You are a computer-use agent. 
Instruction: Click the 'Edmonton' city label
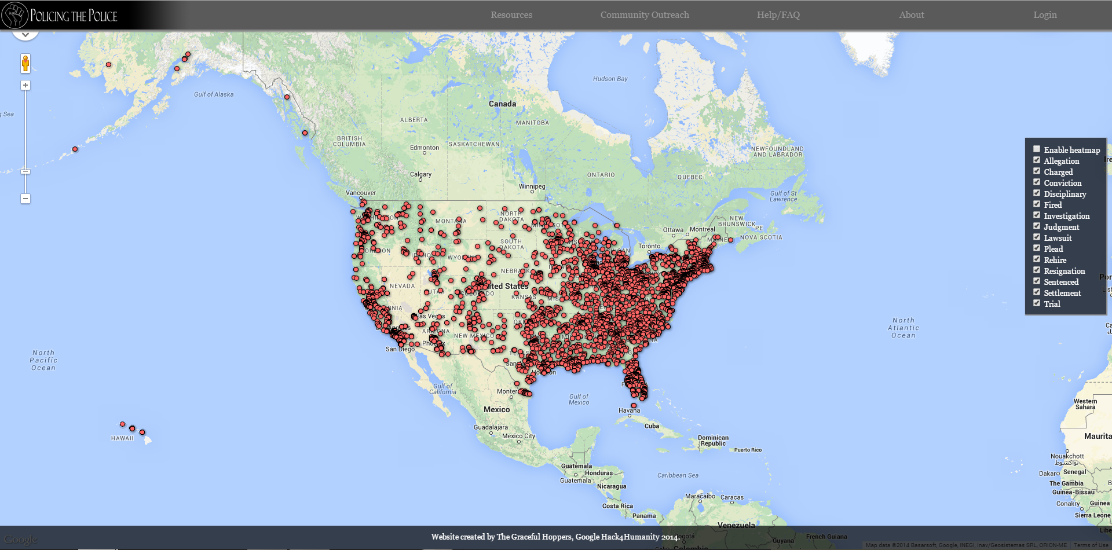point(425,148)
